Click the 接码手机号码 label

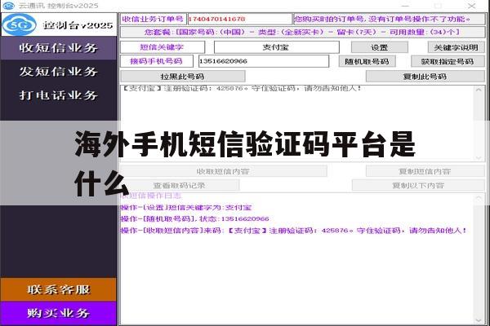pos(157,61)
